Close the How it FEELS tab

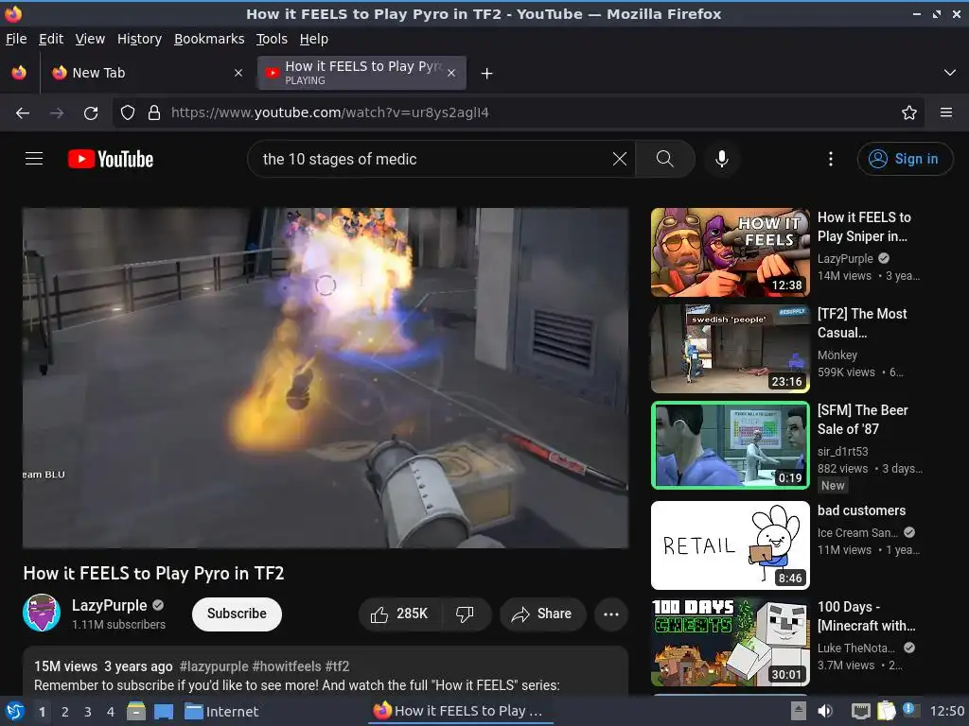pyautogui.click(x=451, y=73)
